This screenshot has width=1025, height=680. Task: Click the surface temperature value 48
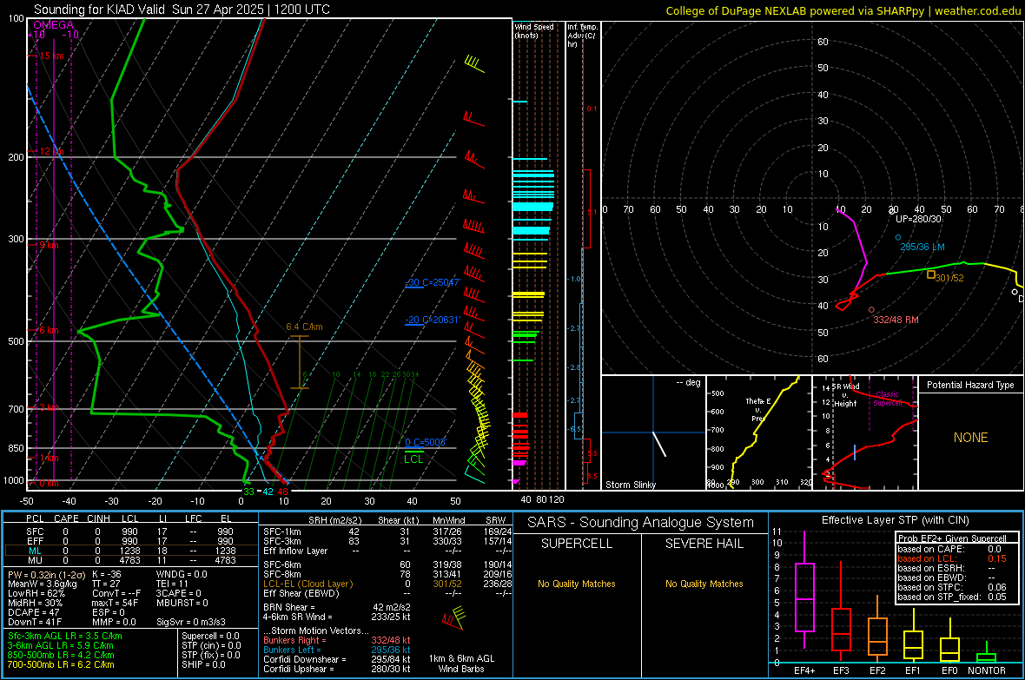pyautogui.click(x=282, y=492)
